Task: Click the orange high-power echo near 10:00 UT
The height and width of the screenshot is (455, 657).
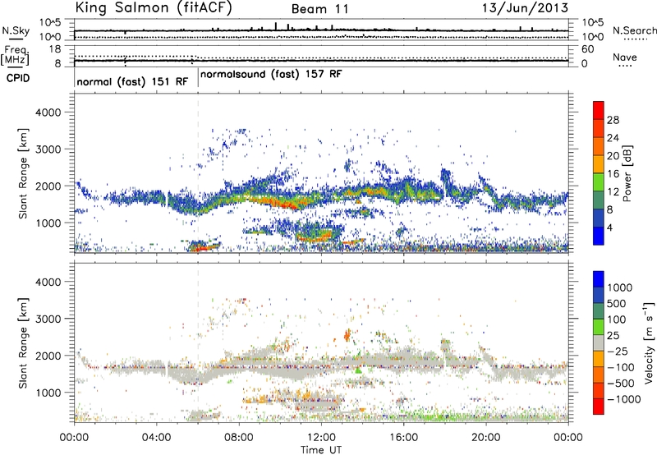Action: (x=278, y=202)
